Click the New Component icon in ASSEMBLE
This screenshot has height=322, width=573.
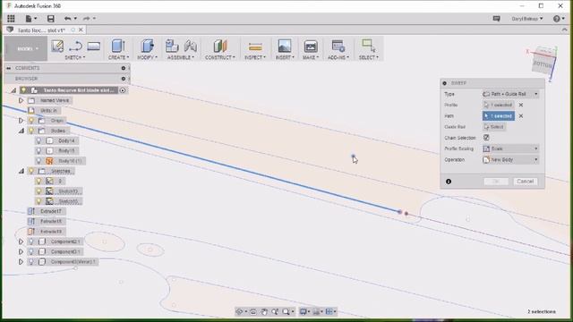tap(172, 46)
